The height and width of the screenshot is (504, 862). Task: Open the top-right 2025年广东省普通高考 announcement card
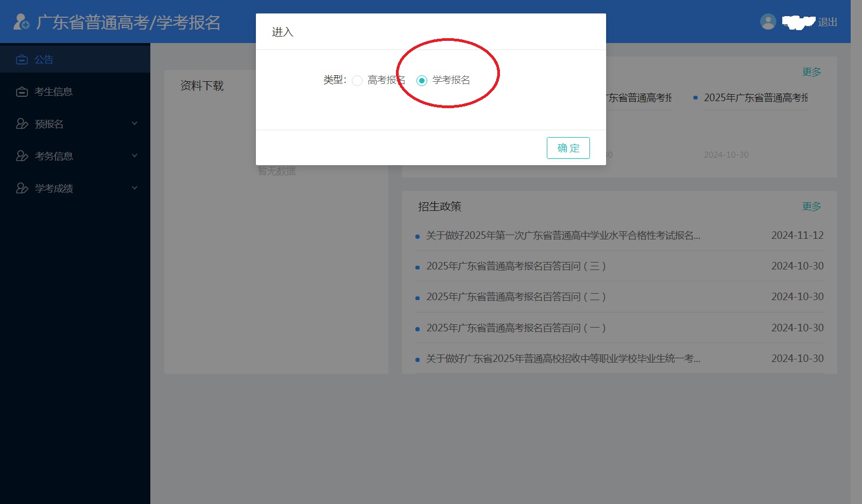756,98
